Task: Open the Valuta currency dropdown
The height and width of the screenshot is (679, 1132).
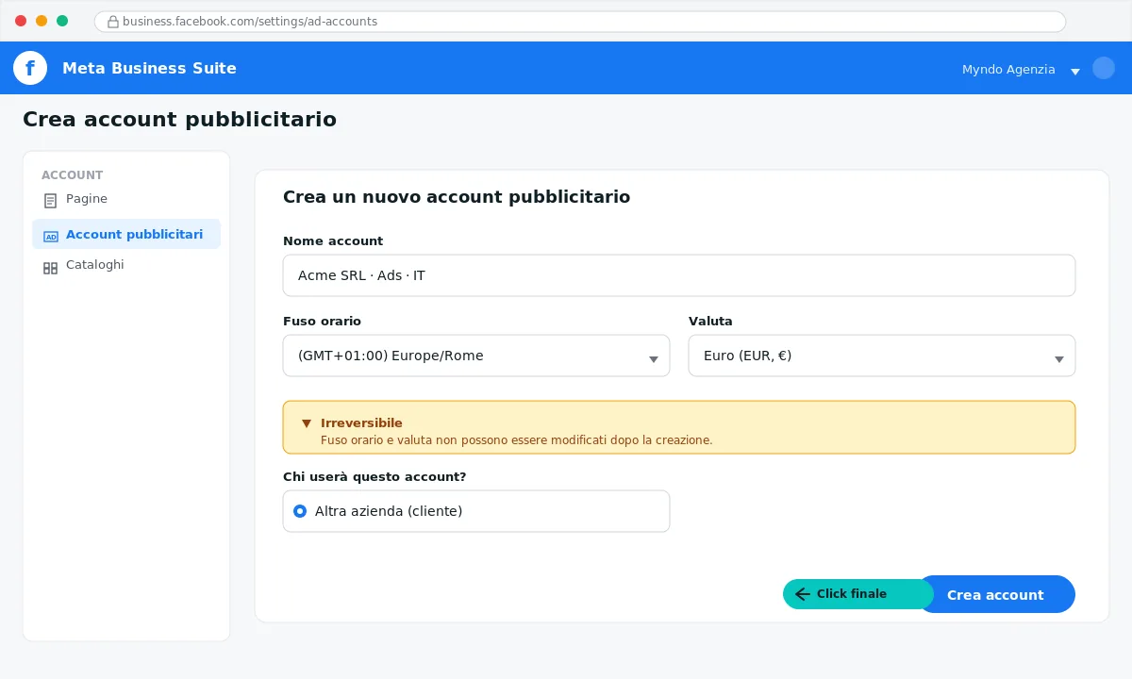Action: (x=882, y=356)
